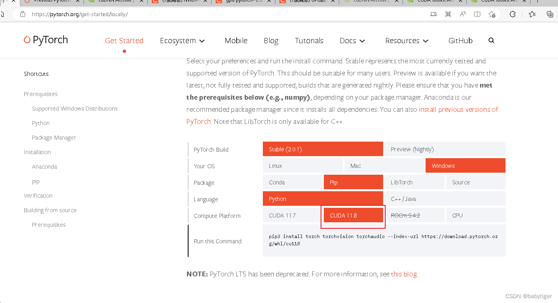Expand the Ecosystem dropdown menu
558x303 pixels.
(183, 40)
